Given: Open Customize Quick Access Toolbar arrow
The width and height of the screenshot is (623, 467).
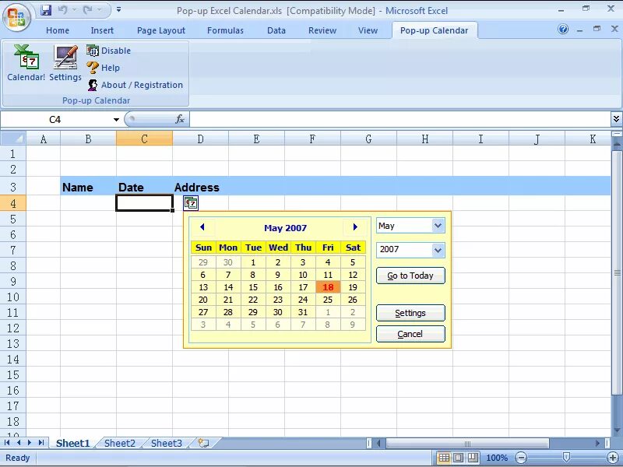Looking at the screenshot, I should 119,10.
